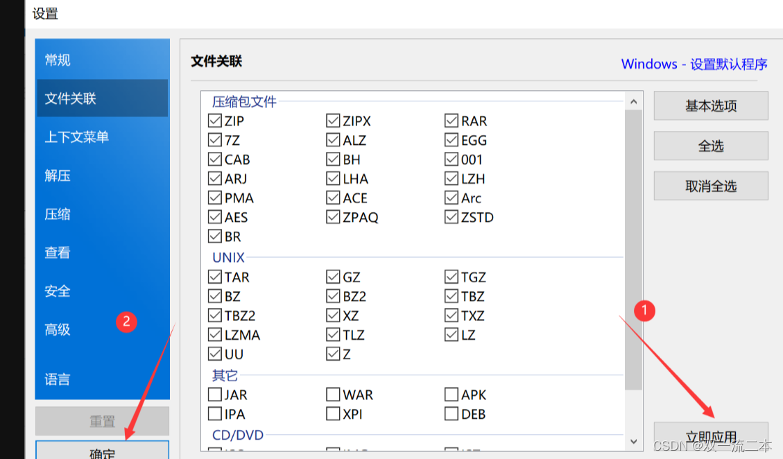783x459 pixels.
Task: Switch to the 压缩 tab
Action: [x=103, y=214]
